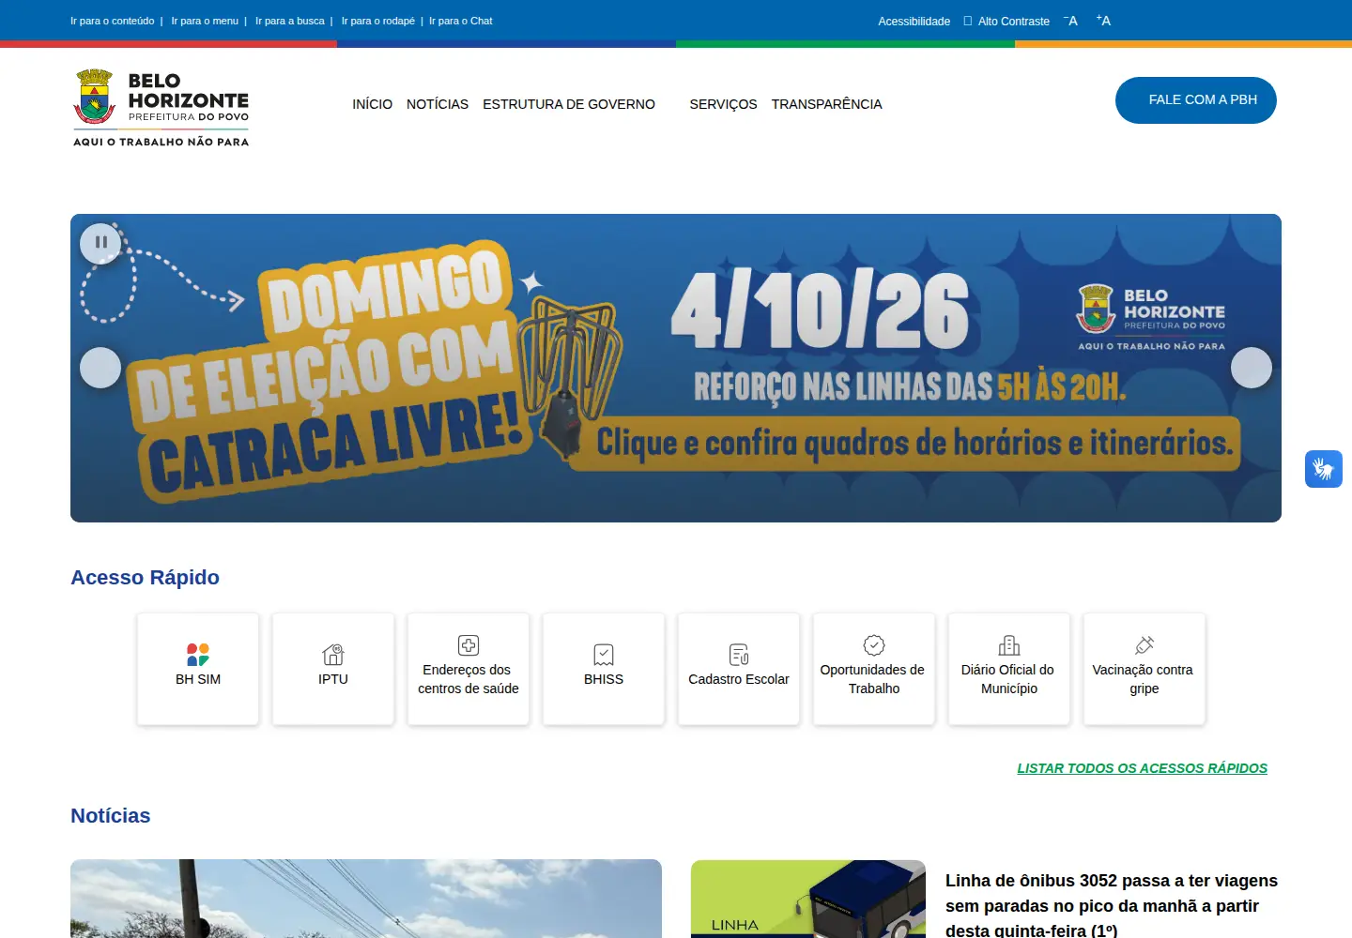
Task: Click the Oportunidades de Trabalho badge icon
Action: [x=874, y=645]
